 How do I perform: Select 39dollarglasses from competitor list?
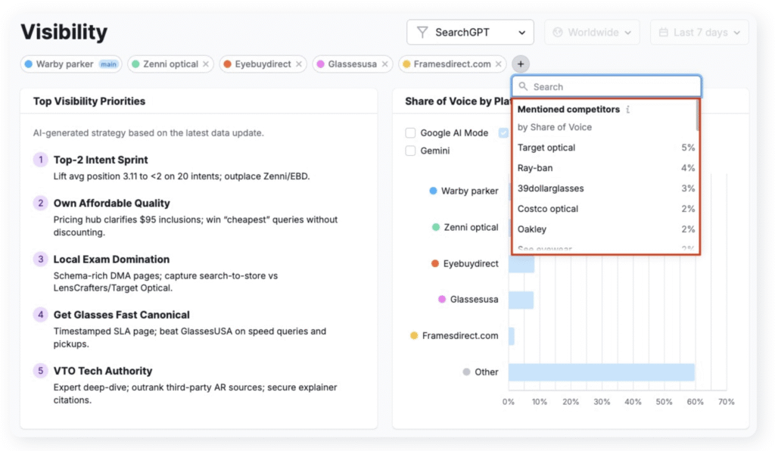pos(606,188)
